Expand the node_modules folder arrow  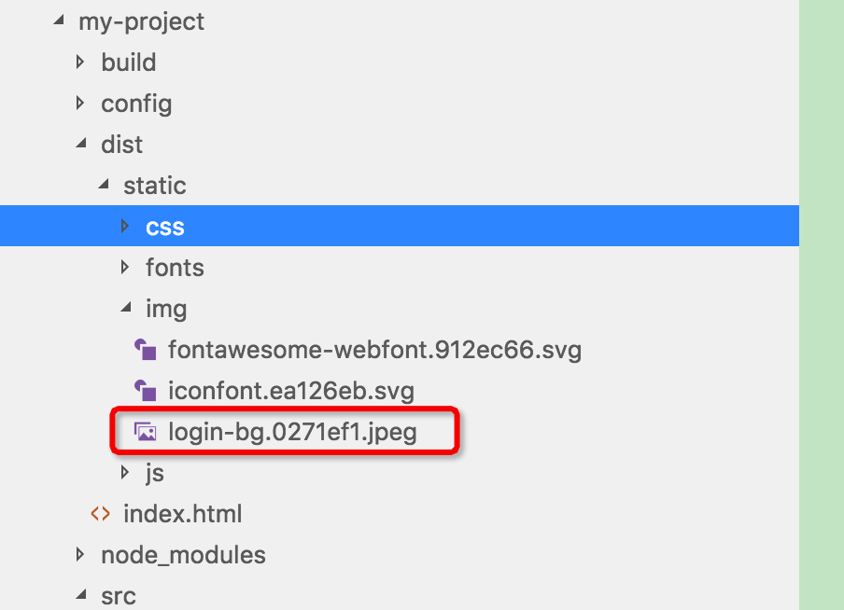[80, 555]
